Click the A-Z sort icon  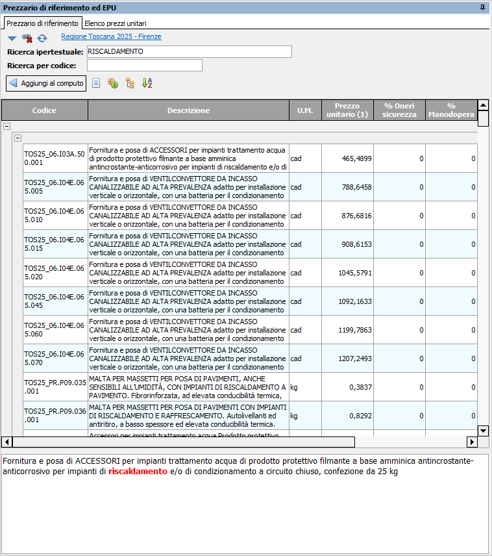coord(147,83)
